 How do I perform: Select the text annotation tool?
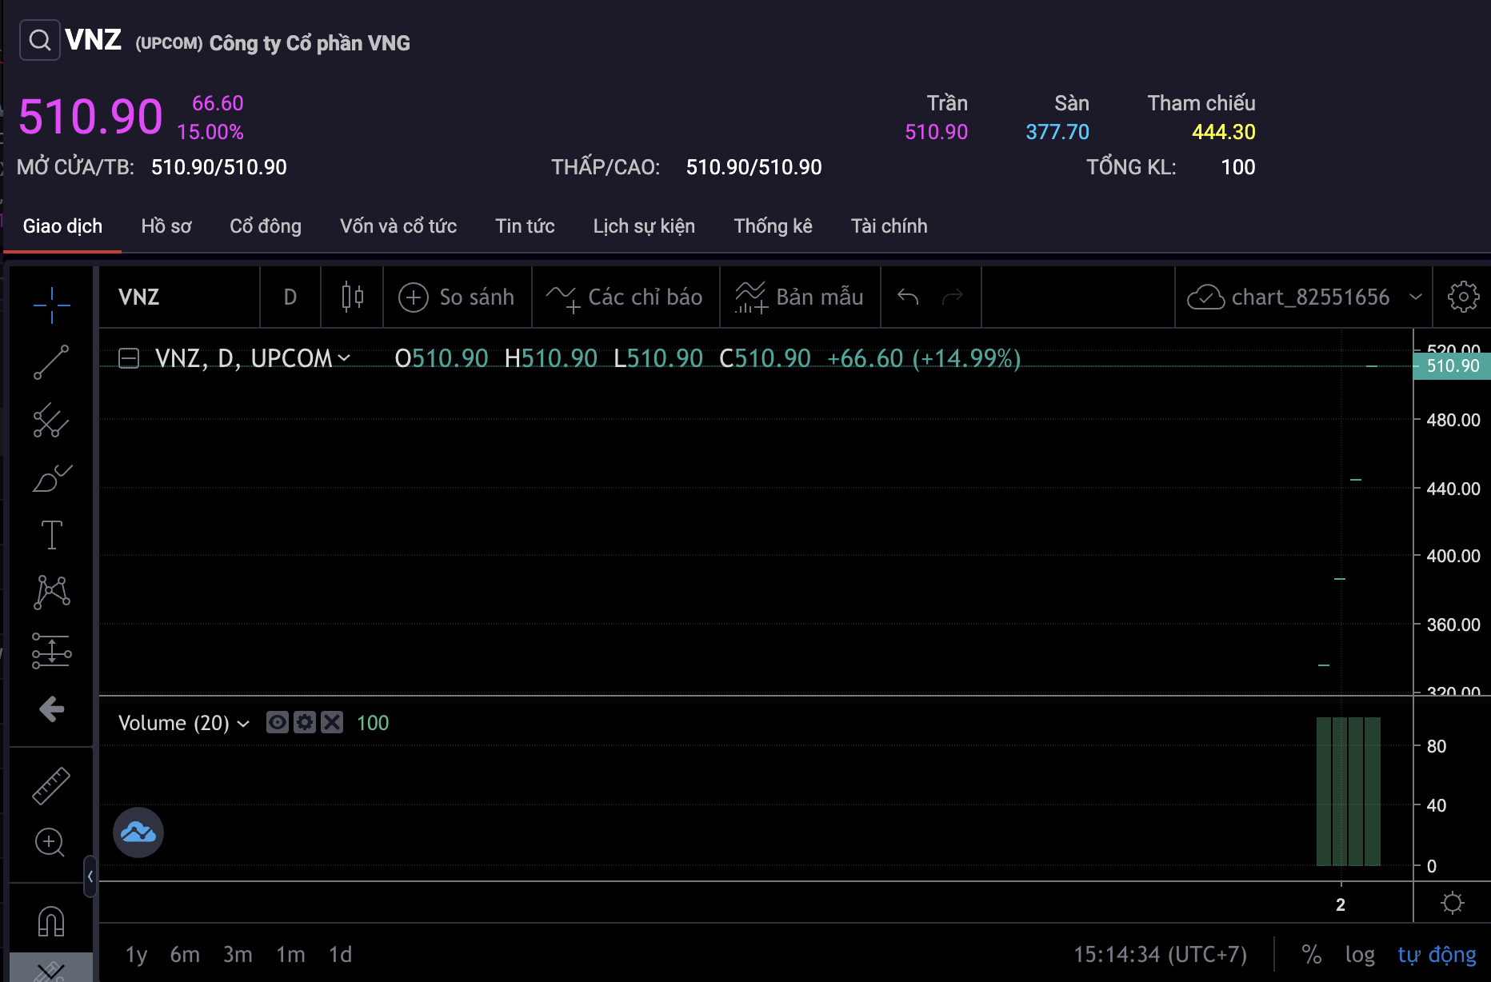tap(52, 535)
